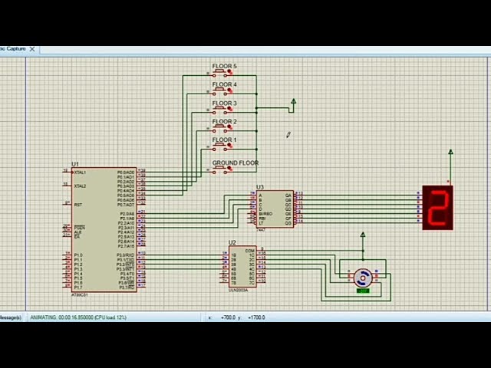Click the FLOOR 3 push button
The width and height of the screenshot is (491, 368).
pos(219,110)
